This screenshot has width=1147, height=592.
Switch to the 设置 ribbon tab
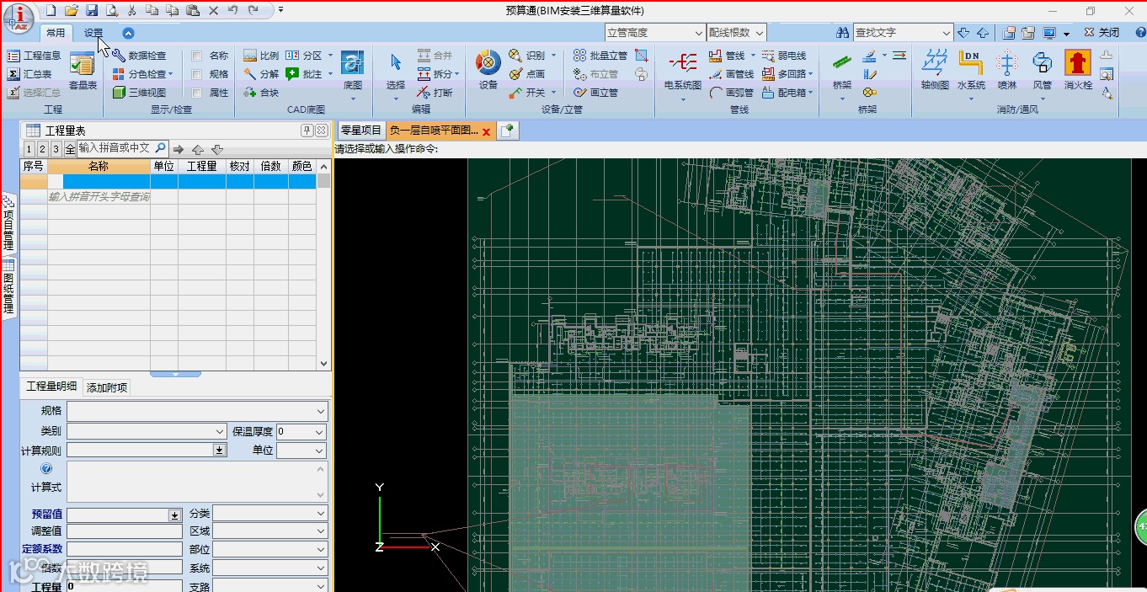[93, 33]
